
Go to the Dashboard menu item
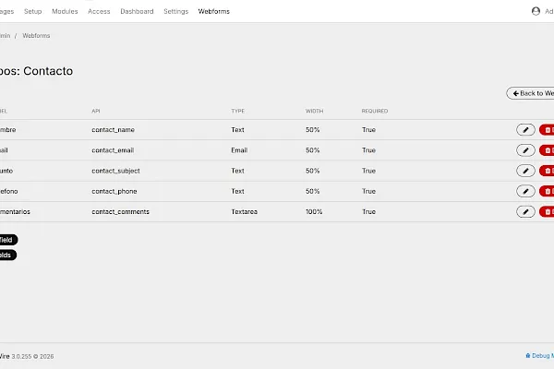tap(137, 11)
